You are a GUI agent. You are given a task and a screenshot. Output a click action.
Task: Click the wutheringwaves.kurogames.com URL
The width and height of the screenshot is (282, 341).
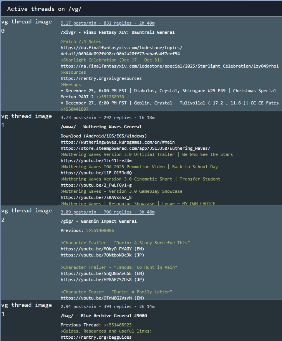118,142
